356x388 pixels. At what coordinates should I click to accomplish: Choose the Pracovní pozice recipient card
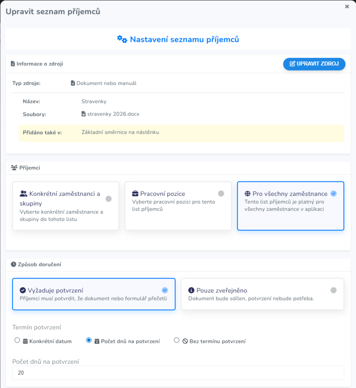pyautogui.click(x=178, y=206)
